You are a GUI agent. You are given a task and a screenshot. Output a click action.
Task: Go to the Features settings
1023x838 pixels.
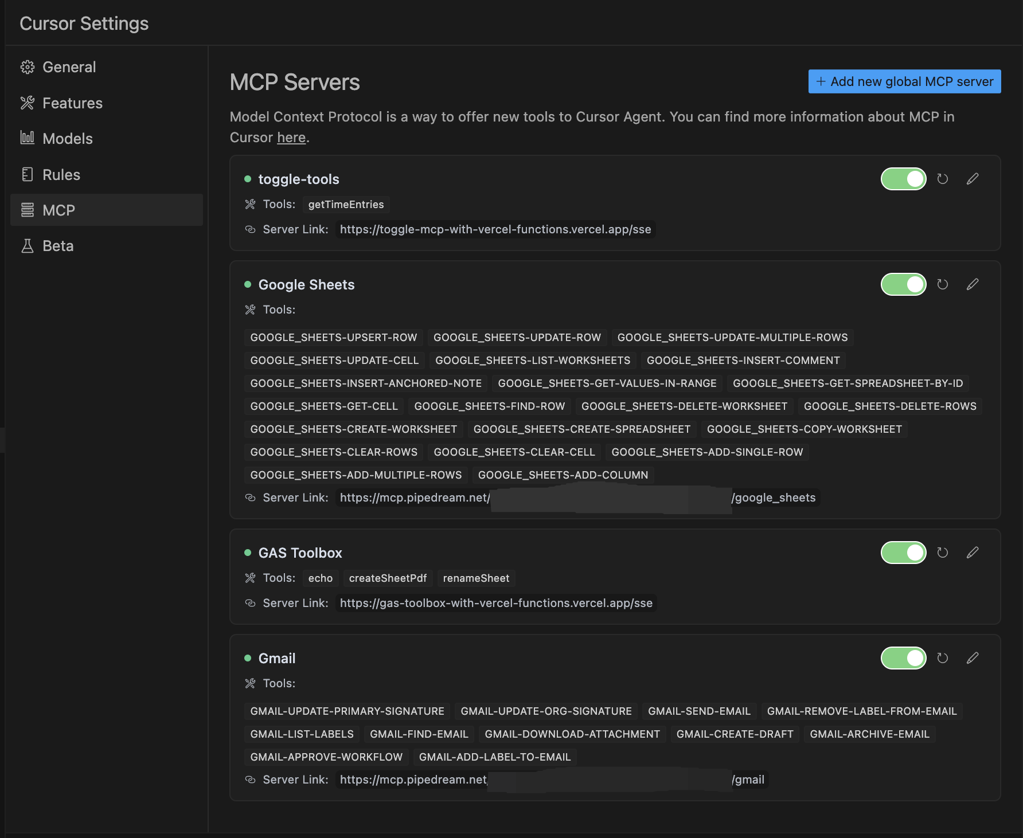(x=72, y=103)
